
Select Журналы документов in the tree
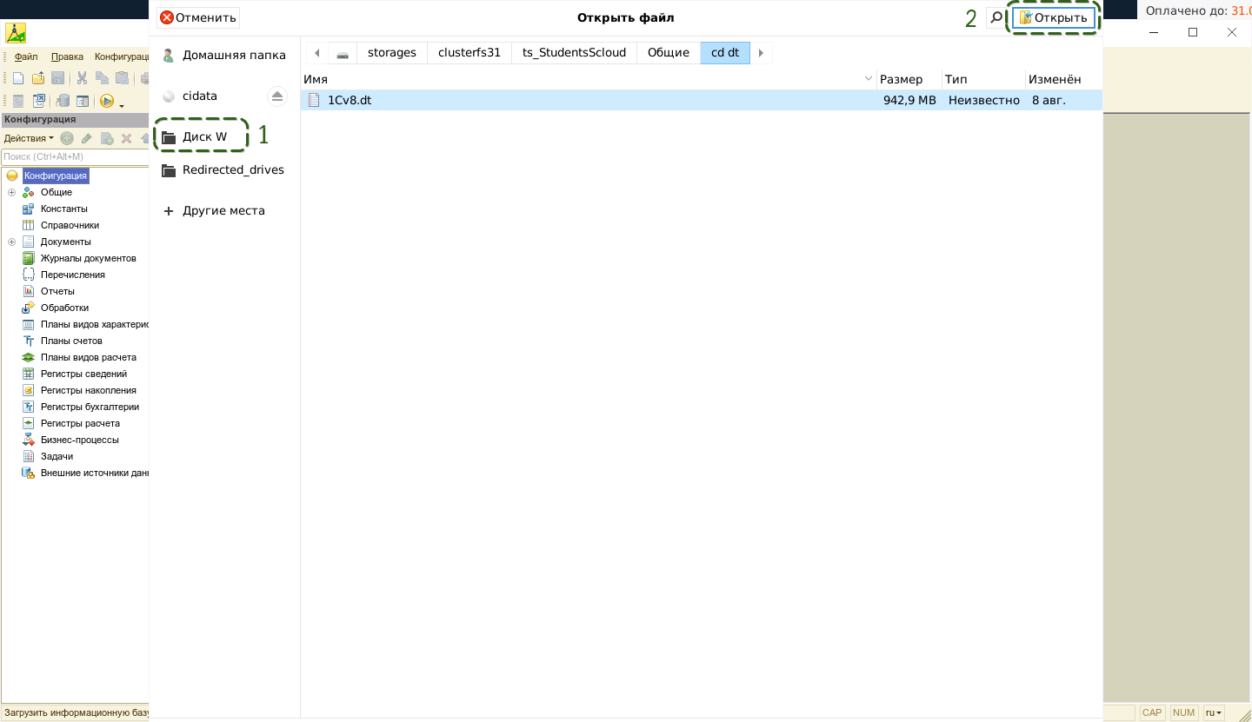(89, 258)
